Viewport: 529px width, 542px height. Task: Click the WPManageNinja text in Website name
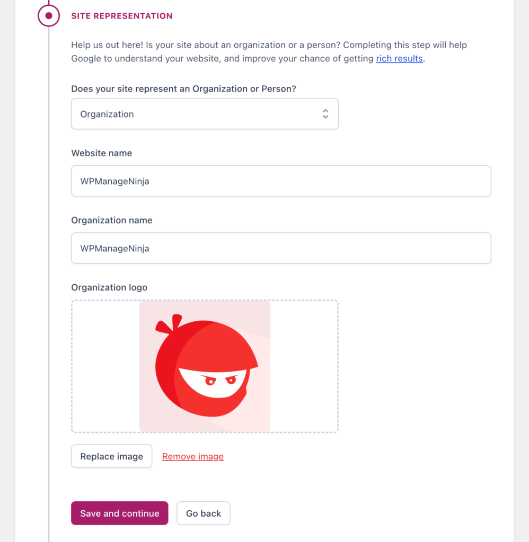113,180
